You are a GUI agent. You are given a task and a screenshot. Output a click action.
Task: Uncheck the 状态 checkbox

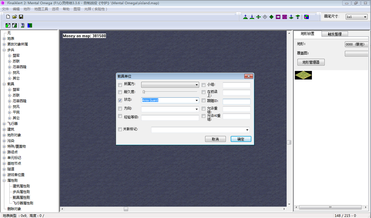(120, 100)
